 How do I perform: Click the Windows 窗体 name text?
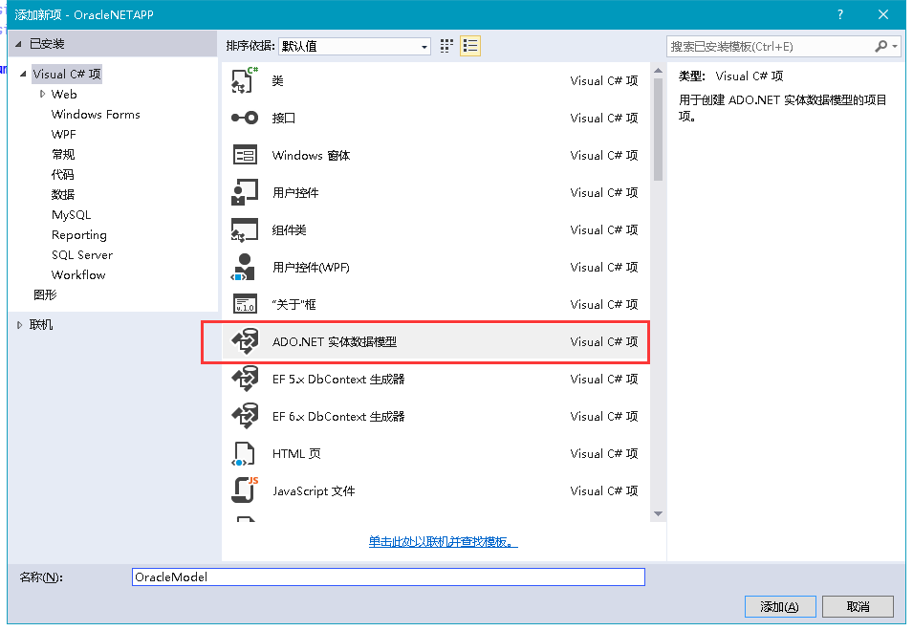[x=311, y=156]
